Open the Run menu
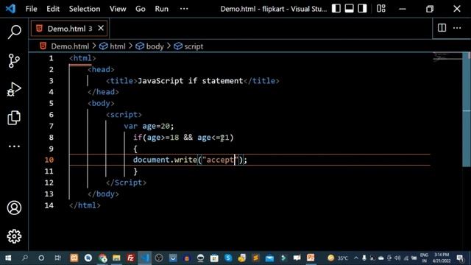Screen dimensions: 471x265 click(162, 9)
